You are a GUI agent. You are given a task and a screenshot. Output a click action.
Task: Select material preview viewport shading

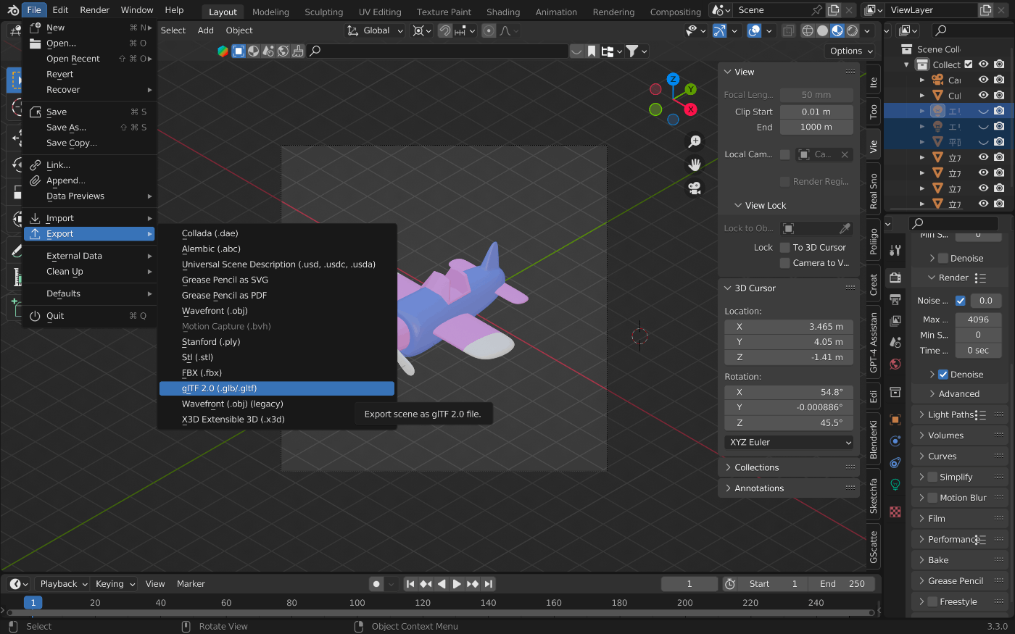[837, 30]
